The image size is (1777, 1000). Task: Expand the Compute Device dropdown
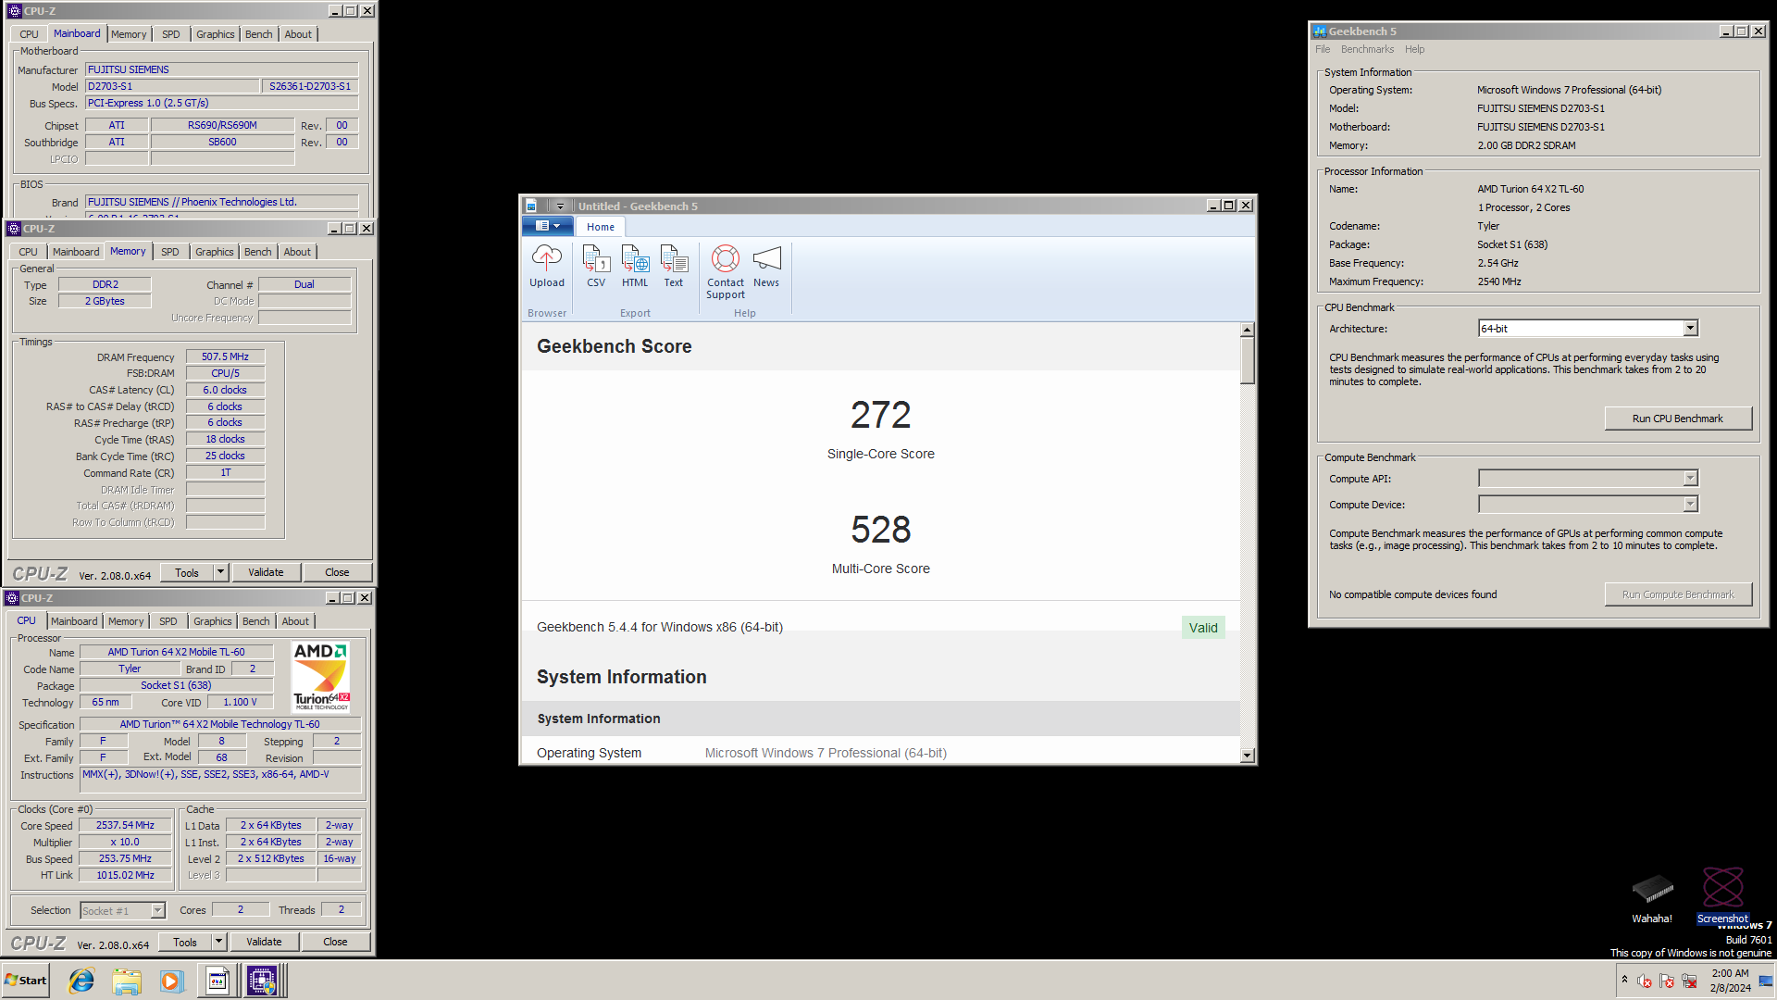click(x=1690, y=504)
